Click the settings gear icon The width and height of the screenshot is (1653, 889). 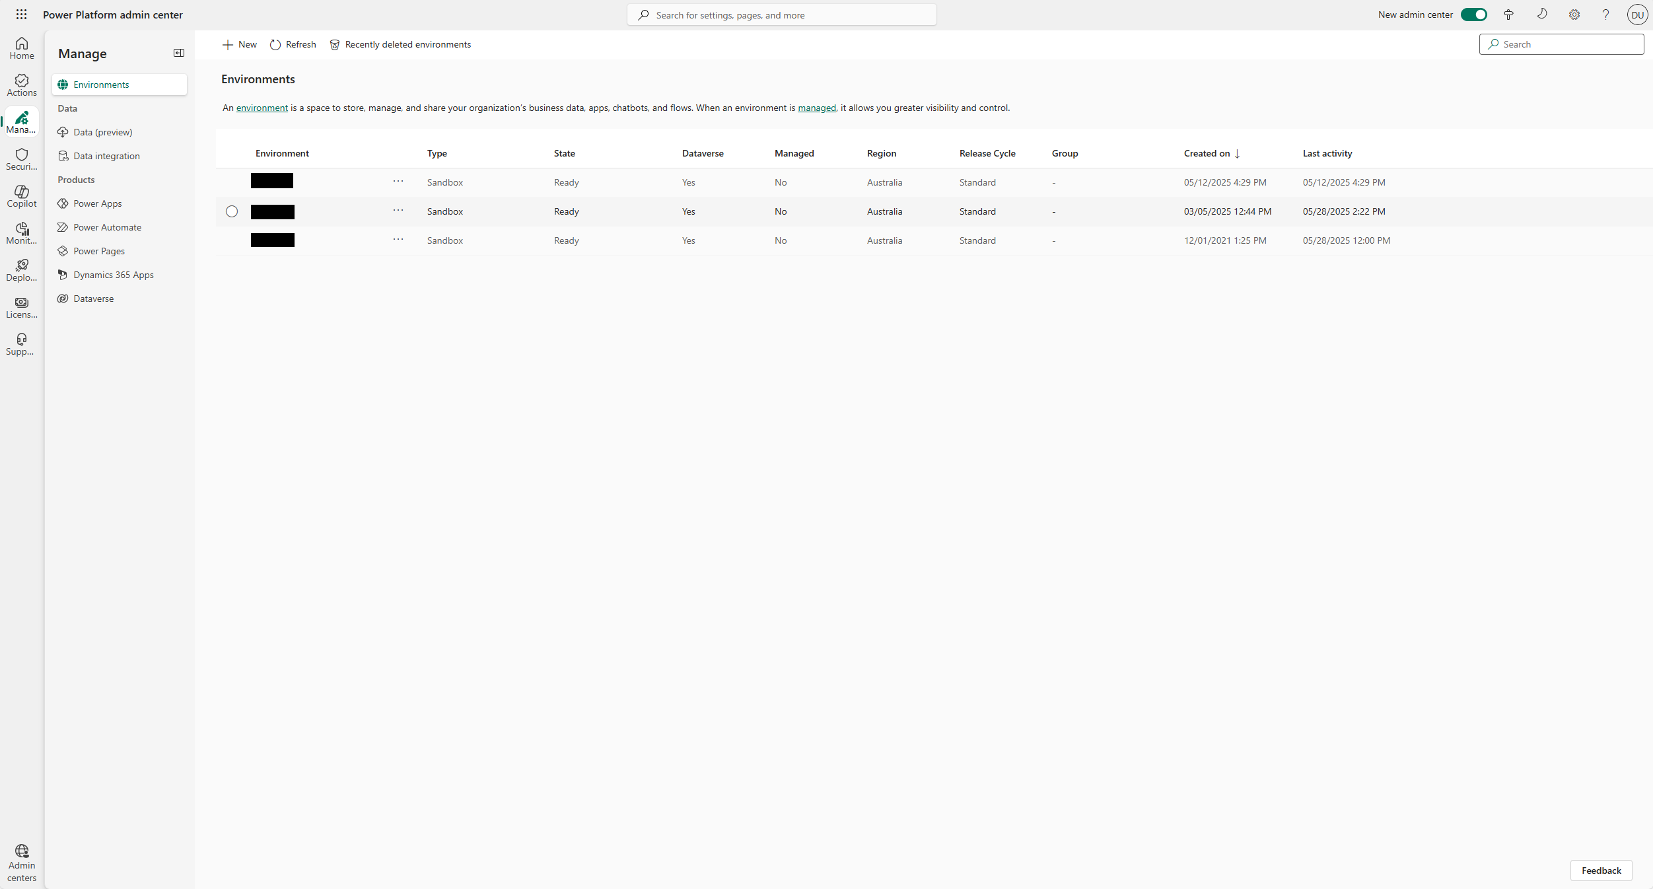[x=1574, y=15]
